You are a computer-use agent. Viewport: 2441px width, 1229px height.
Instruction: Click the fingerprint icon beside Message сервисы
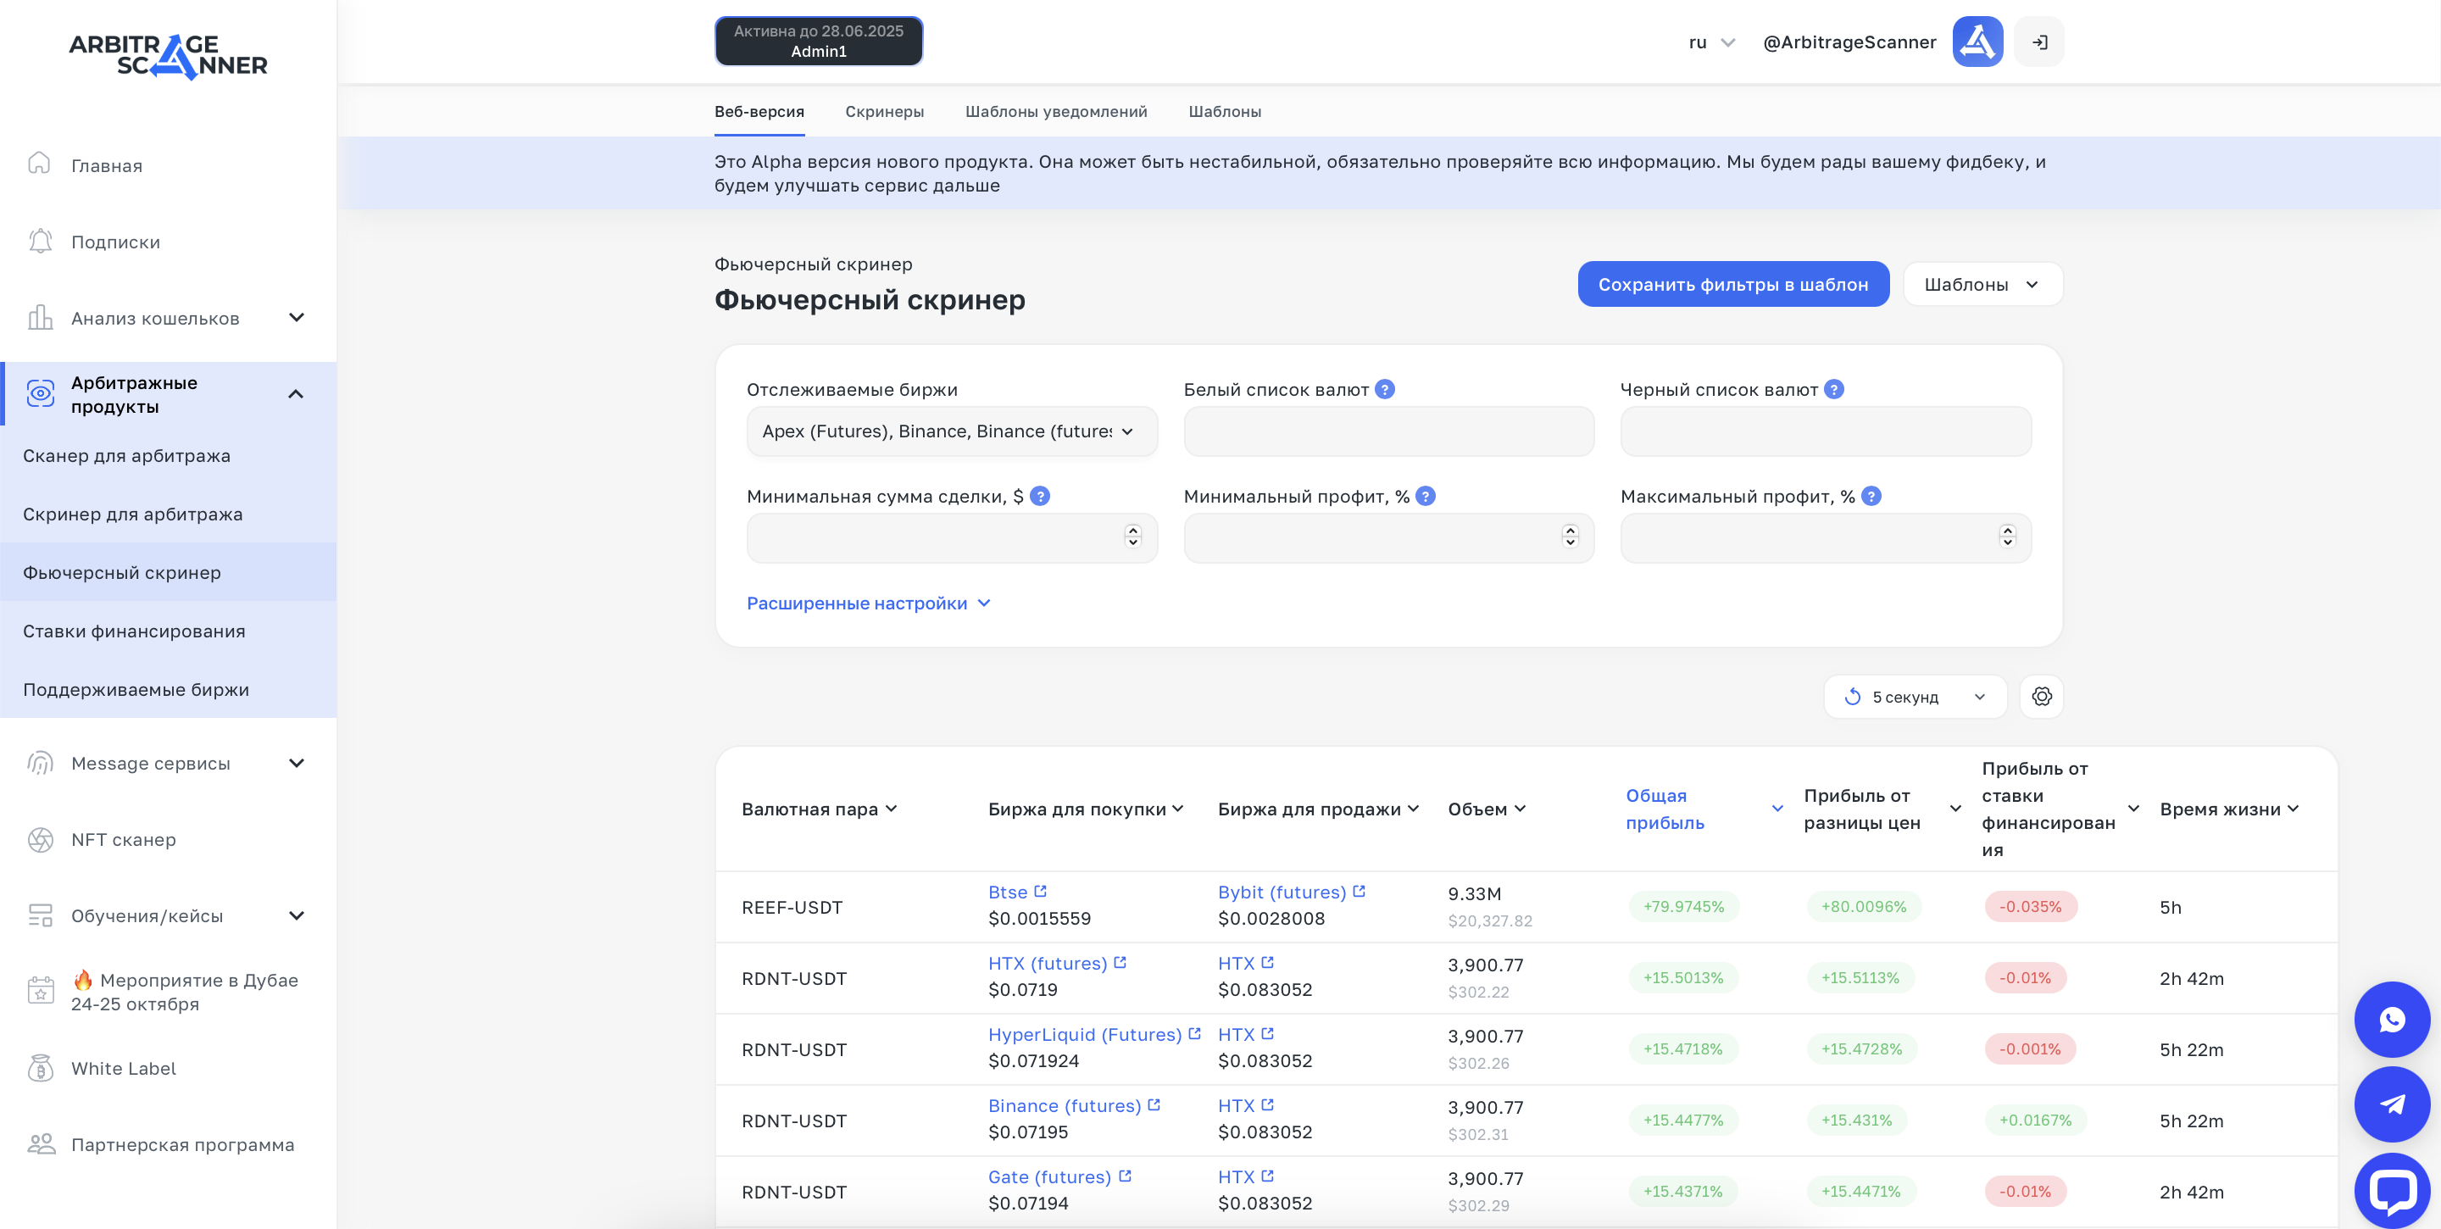tap(40, 763)
